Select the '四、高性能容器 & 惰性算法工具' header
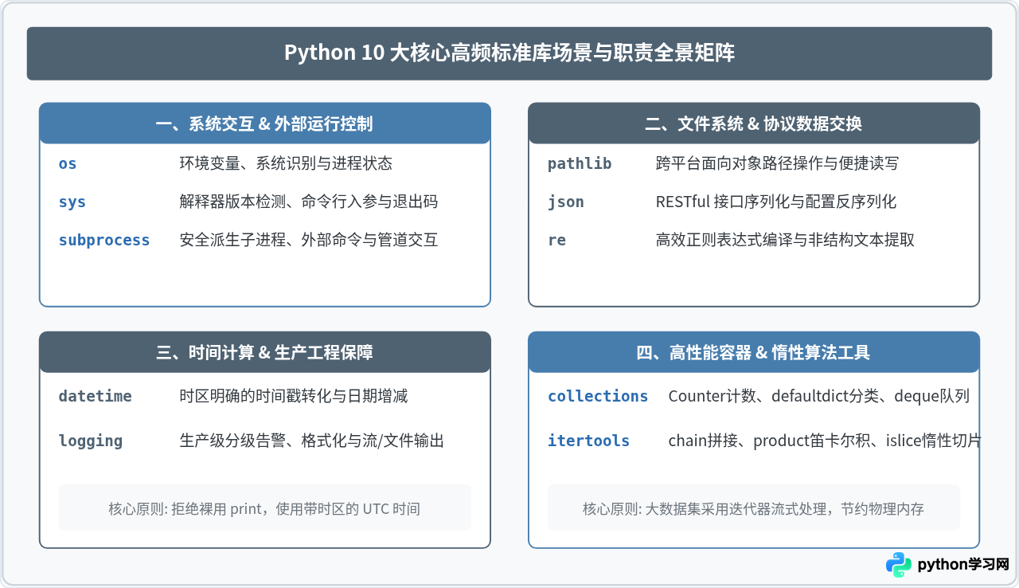 [x=754, y=352]
